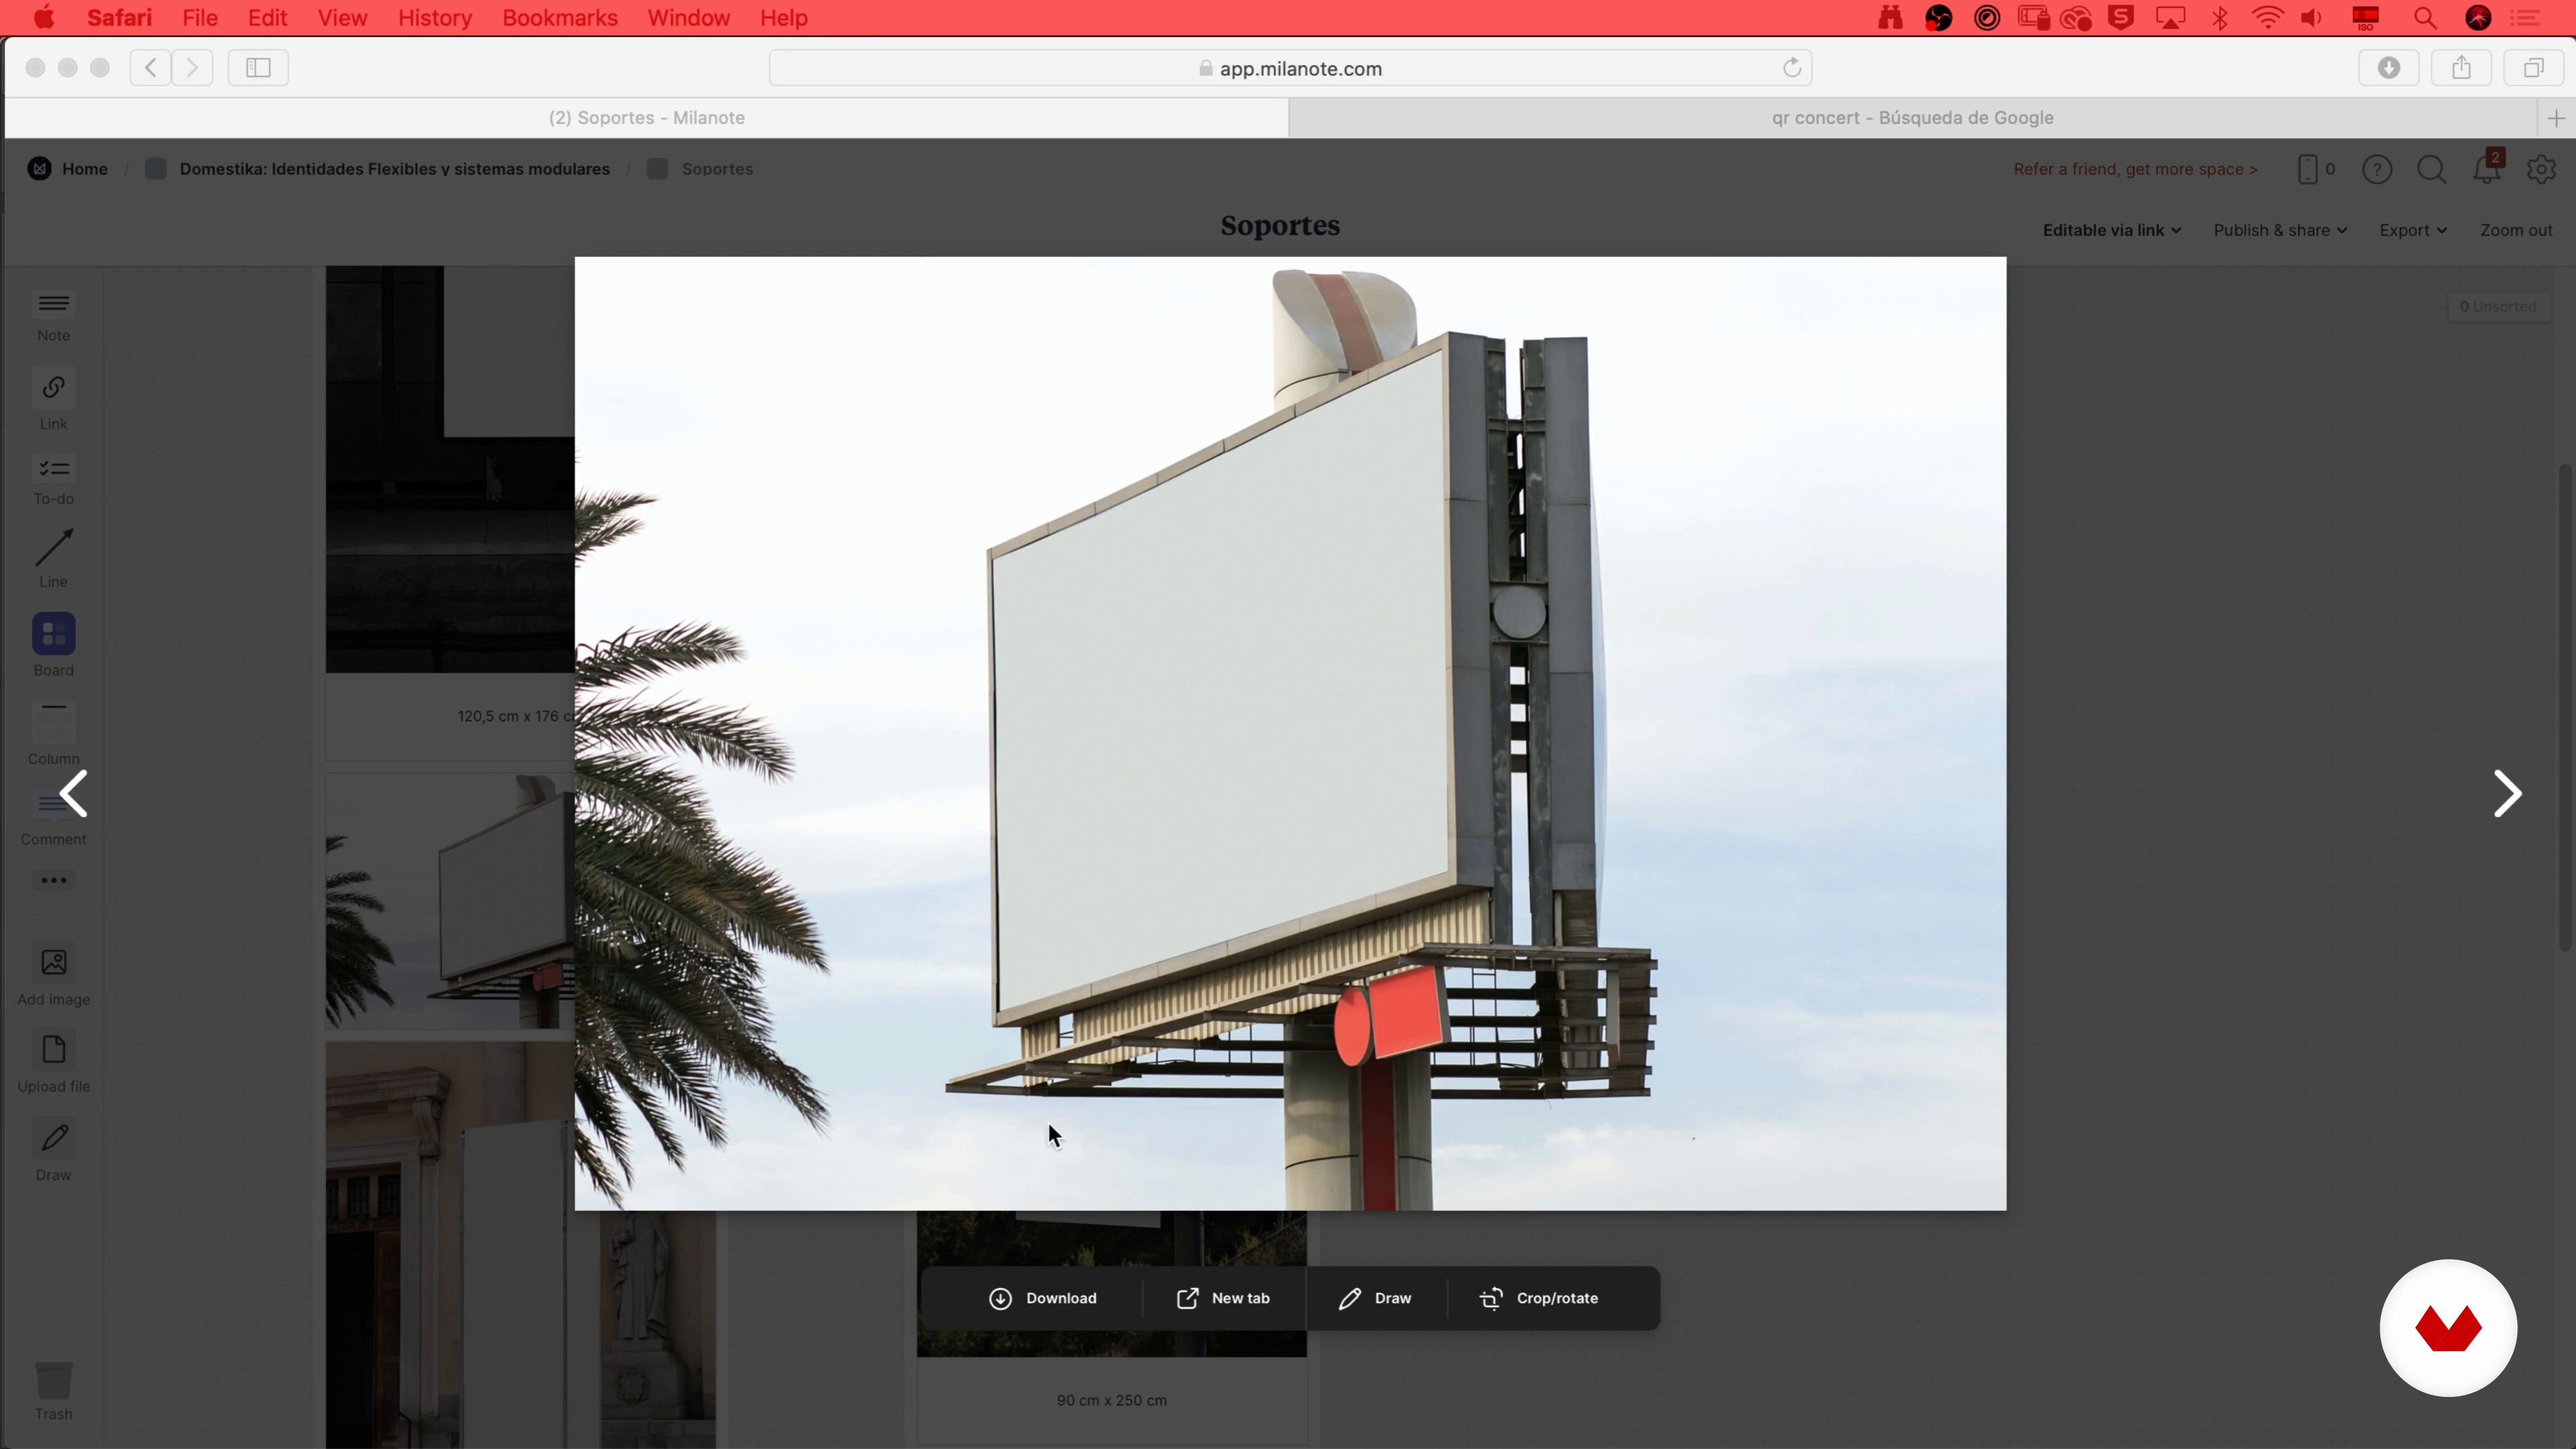The image size is (2576, 1449).
Task: Open the Milanote settings gear
Action: pyautogui.click(x=2541, y=170)
